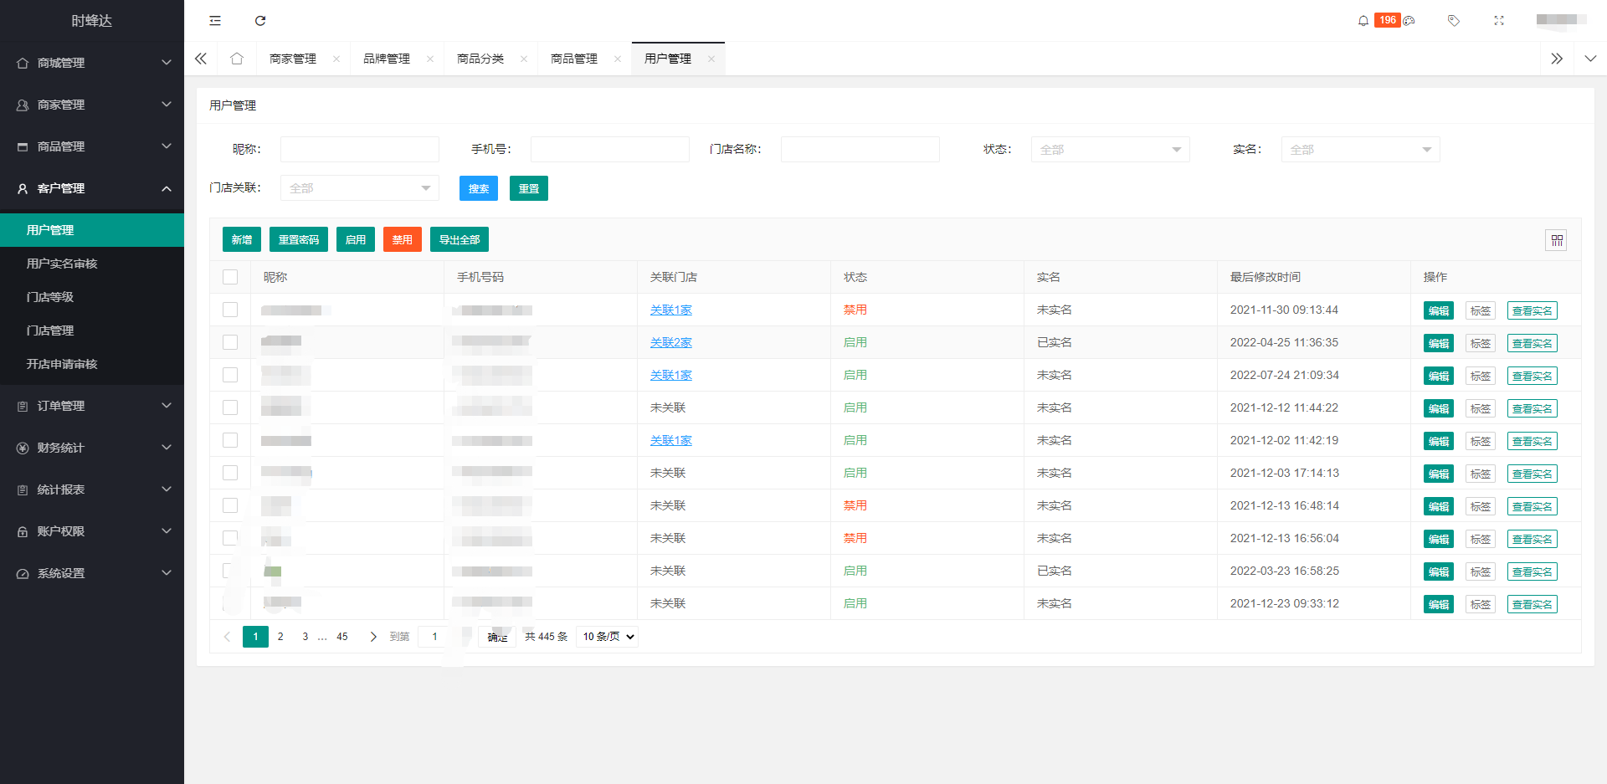The image size is (1607, 784).
Task: Open the 关联2家 link
Action: [671, 342]
